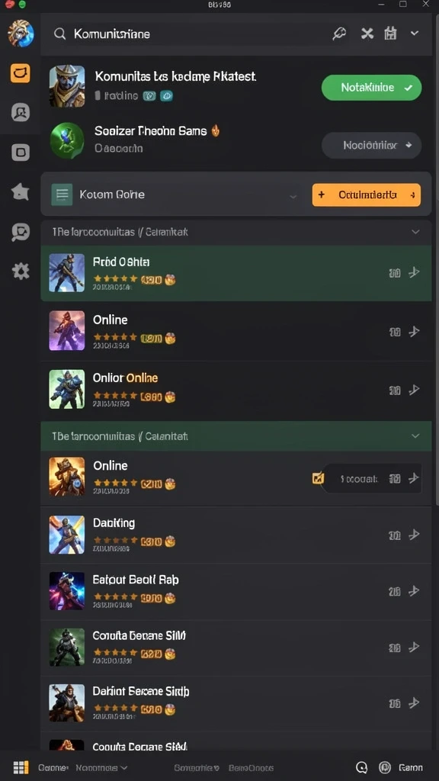439x781 pixels.
Task: Open the Kotom Goire dropdown arrow
Action: pos(293,196)
